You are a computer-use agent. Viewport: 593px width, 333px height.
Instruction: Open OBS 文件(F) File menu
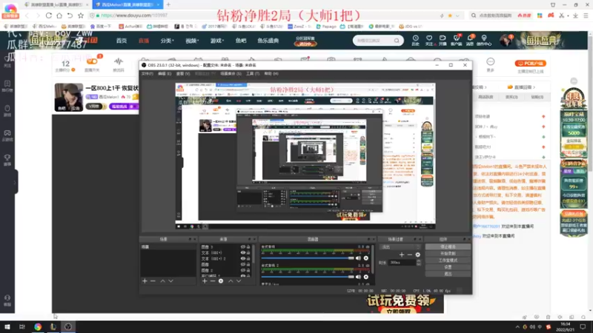[147, 73]
